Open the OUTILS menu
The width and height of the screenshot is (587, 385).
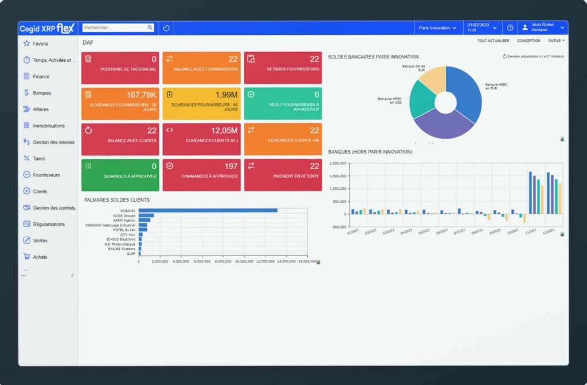coord(556,41)
